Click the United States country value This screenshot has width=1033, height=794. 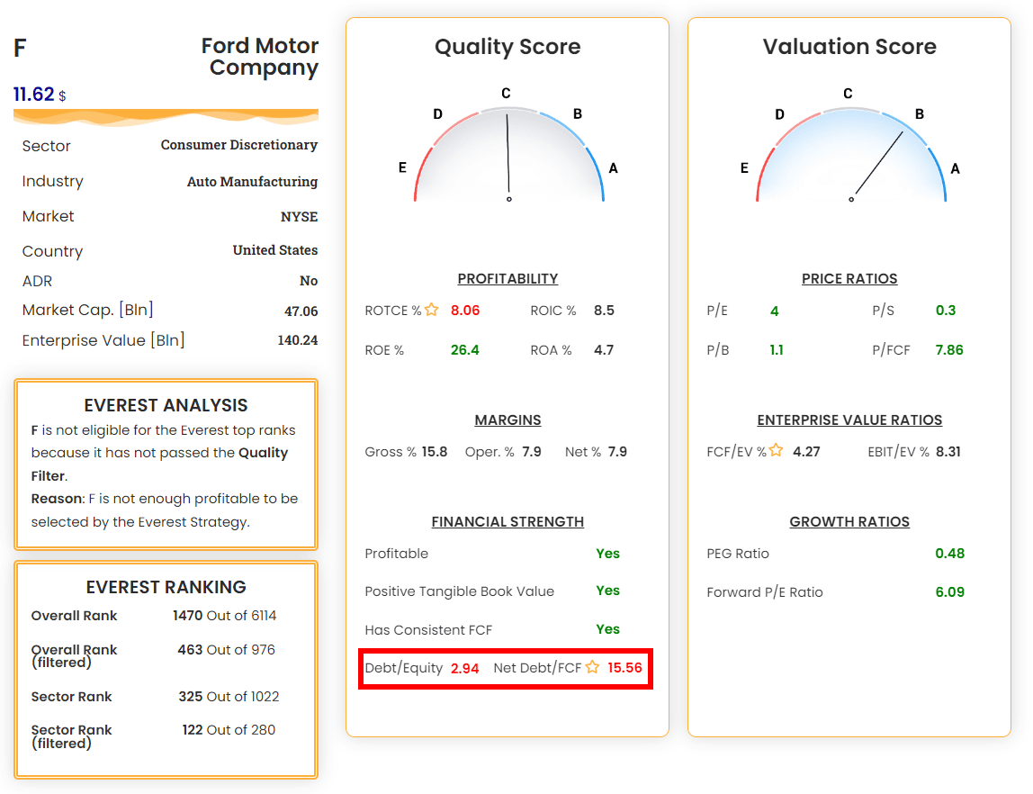click(275, 250)
